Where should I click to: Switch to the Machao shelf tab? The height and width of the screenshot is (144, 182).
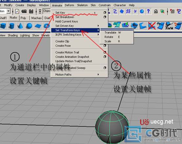37,18
